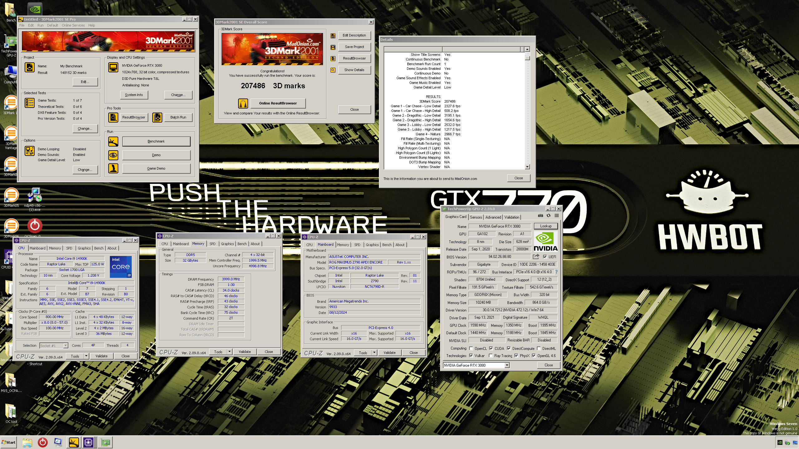
Task: Click the Benchmark run icon in 3DMark2001
Action: (x=113, y=142)
